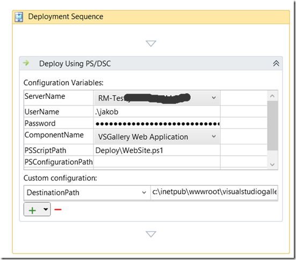The width and height of the screenshot is (296, 260).
Task: Click the bottom drop-target triangle in sequence
Action: pyautogui.click(x=151, y=234)
